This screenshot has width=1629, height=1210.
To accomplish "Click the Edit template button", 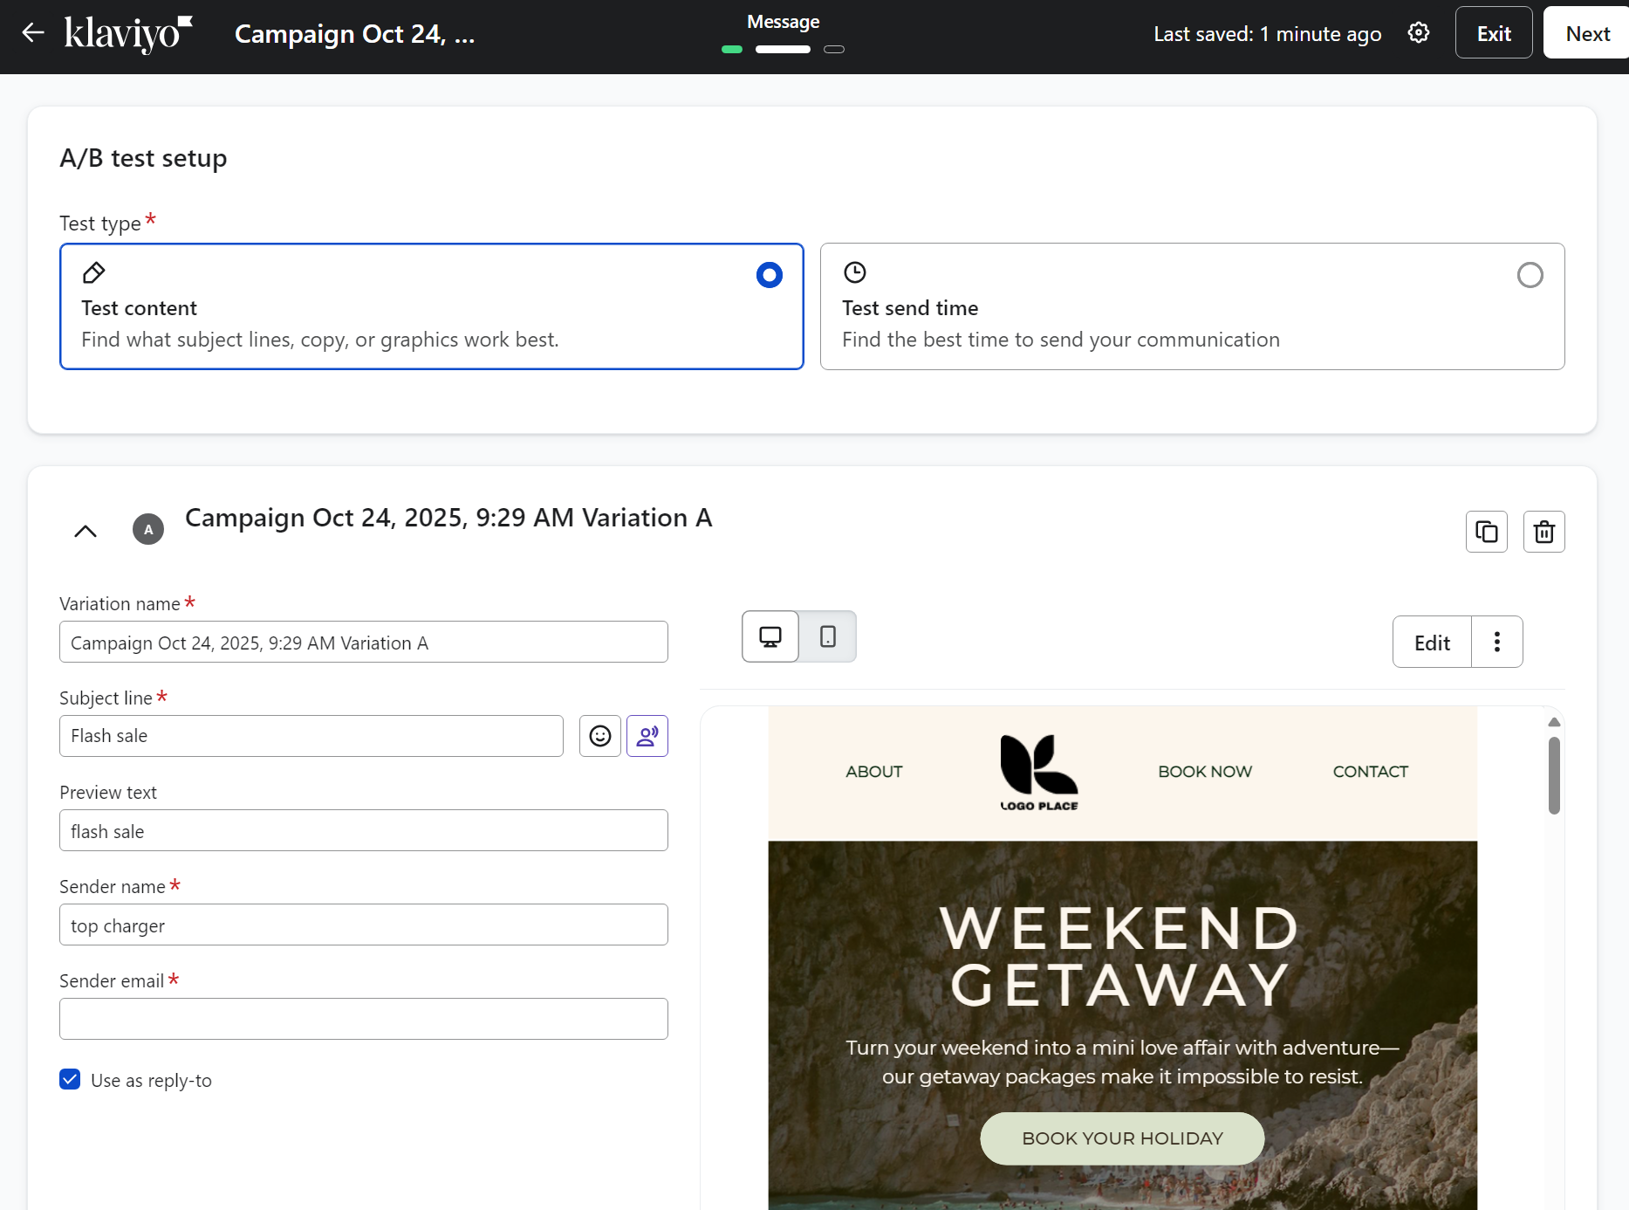I will [1432, 643].
